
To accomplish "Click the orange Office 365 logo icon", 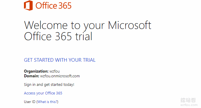I will click(x=28, y=5).
